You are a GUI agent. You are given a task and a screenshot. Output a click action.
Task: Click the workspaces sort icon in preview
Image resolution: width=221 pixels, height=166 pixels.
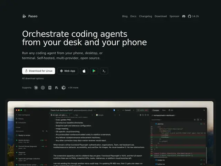[47, 131]
